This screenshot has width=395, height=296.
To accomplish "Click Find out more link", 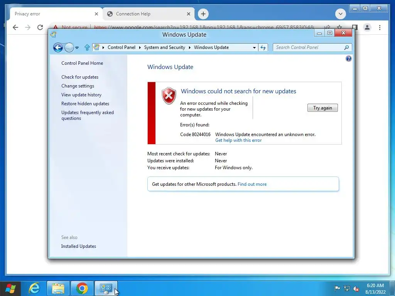I will pyautogui.click(x=252, y=184).
